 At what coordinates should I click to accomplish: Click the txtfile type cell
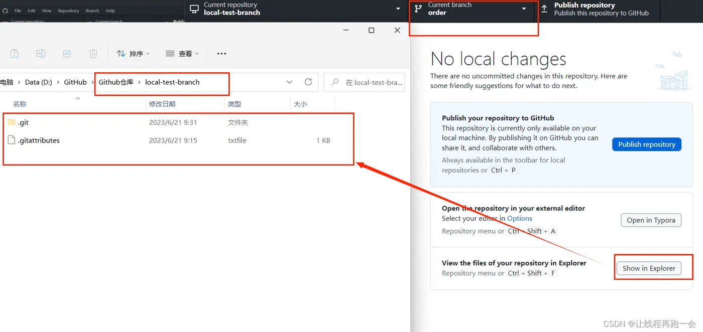tap(237, 140)
